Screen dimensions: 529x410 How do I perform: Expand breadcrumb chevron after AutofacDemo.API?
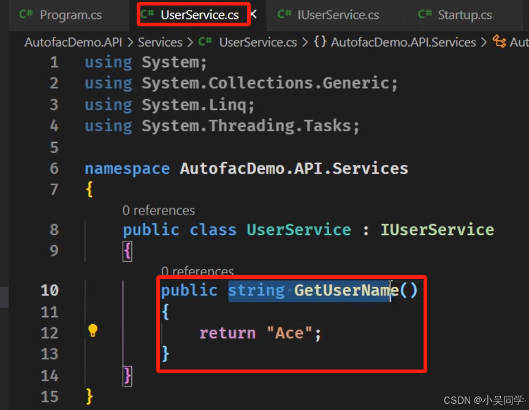pyautogui.click(x=130, y=42)
